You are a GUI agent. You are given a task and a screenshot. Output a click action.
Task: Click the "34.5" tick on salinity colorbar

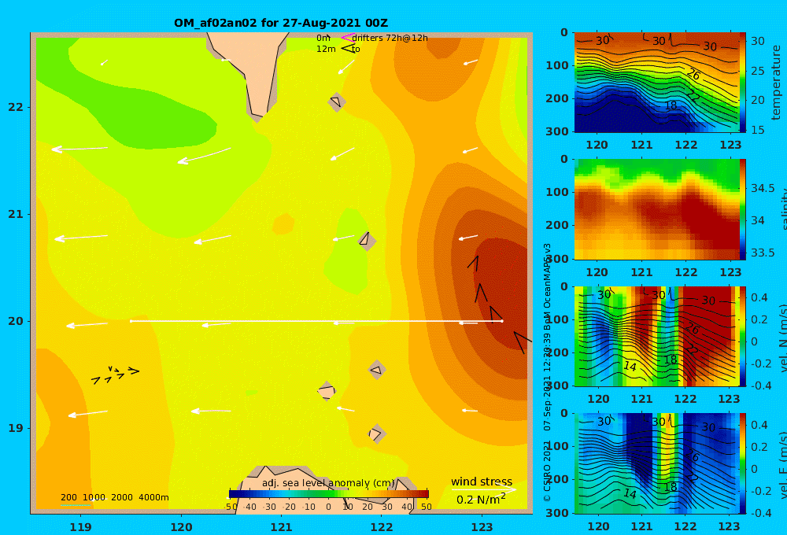[x=763, y=188]
